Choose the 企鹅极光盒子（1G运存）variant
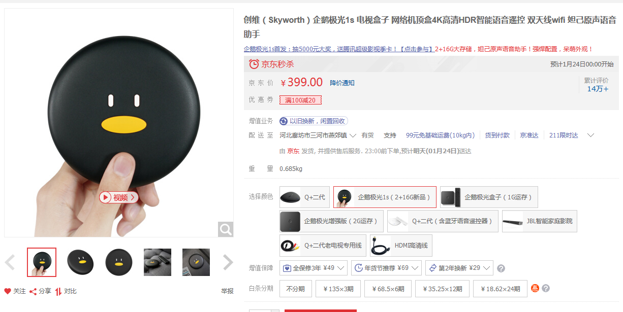The width and height of the screenshot is (623, 312). tap(489, 197)
